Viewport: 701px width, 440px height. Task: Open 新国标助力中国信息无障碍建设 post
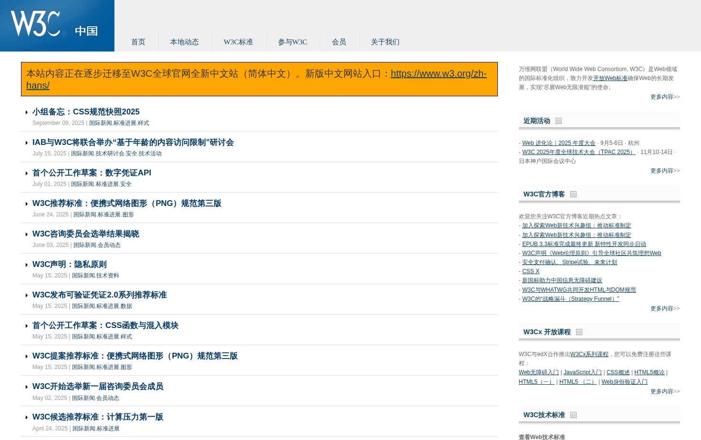pos(562,280)
